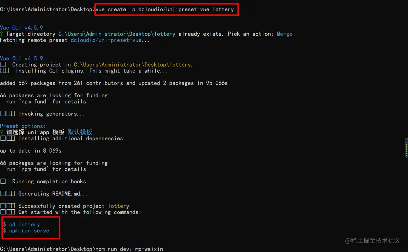Click the 'Merge' action answer
The height and width of the screenshot is (252, 408).
[285, 34]
